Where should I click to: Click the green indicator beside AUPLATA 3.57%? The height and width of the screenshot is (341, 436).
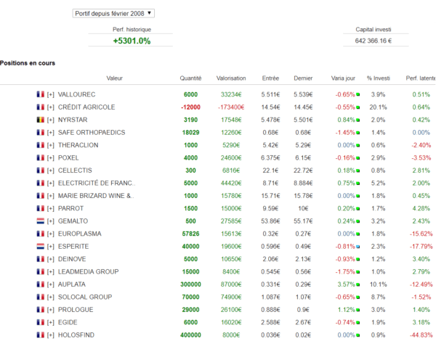click(358, 284)
